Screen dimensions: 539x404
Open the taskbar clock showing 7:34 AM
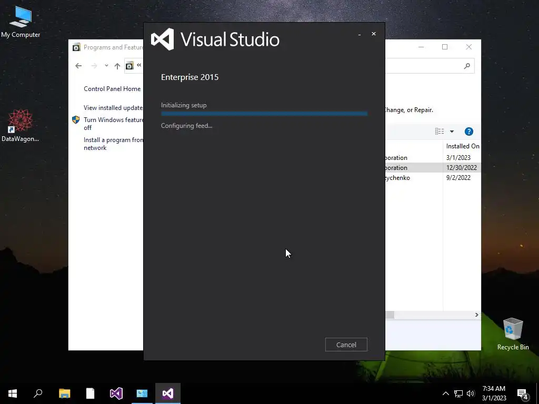tap(494, 393)
